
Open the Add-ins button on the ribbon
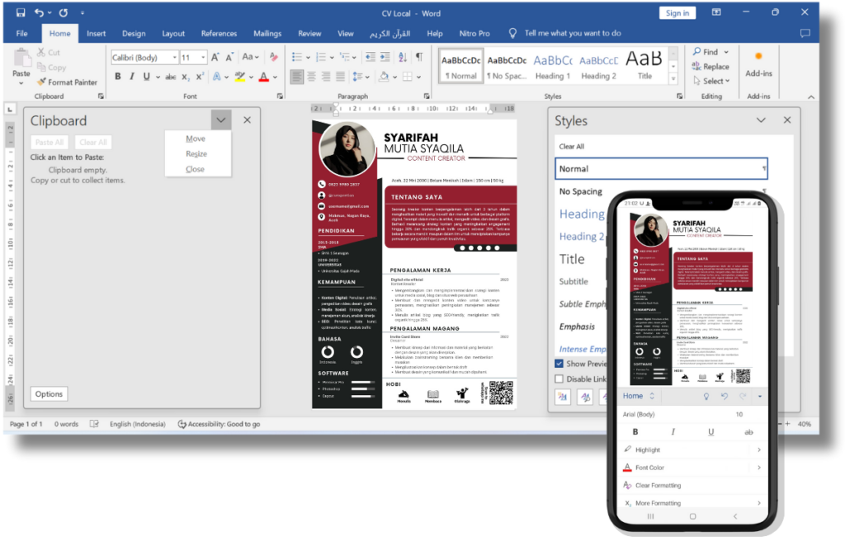759,64
